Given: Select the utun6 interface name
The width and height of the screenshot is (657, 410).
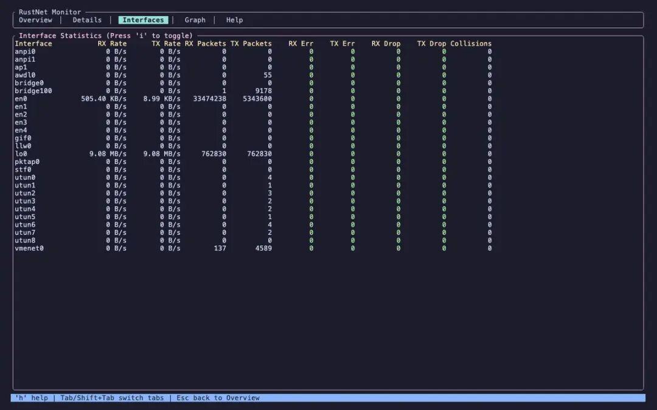Looking at the screenshot, I should coord(25,225).
